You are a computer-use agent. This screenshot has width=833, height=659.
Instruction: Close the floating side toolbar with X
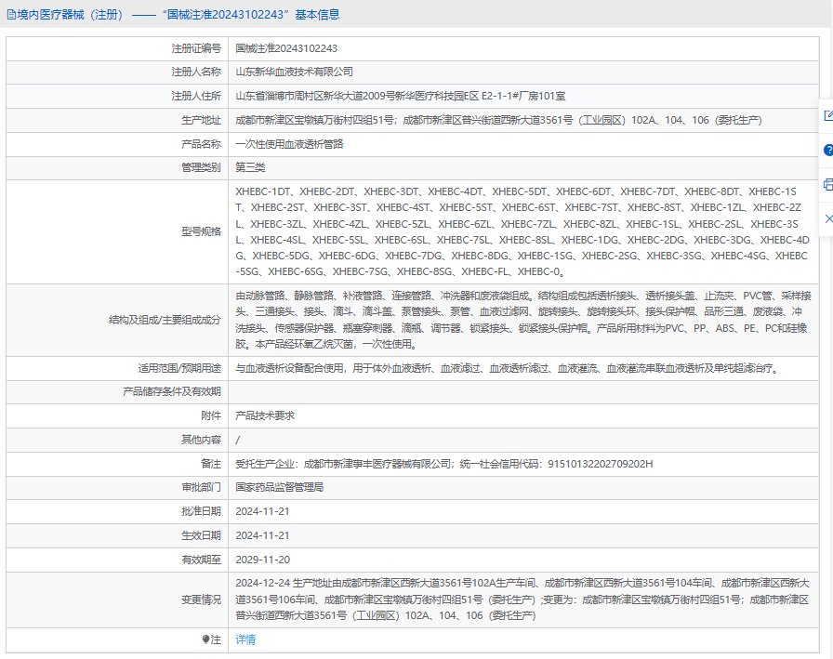[x=827, y=218]
